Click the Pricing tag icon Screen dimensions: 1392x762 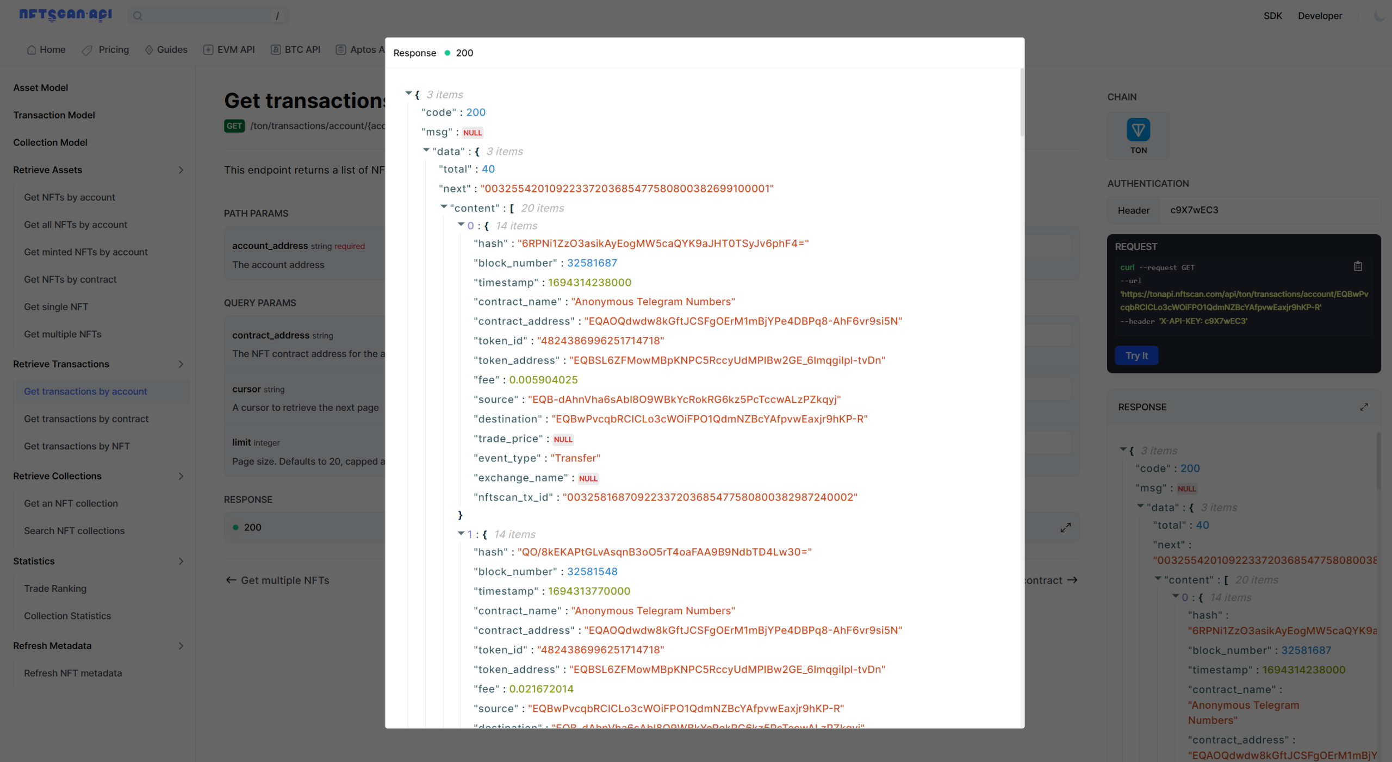click(x=88, y=49)
